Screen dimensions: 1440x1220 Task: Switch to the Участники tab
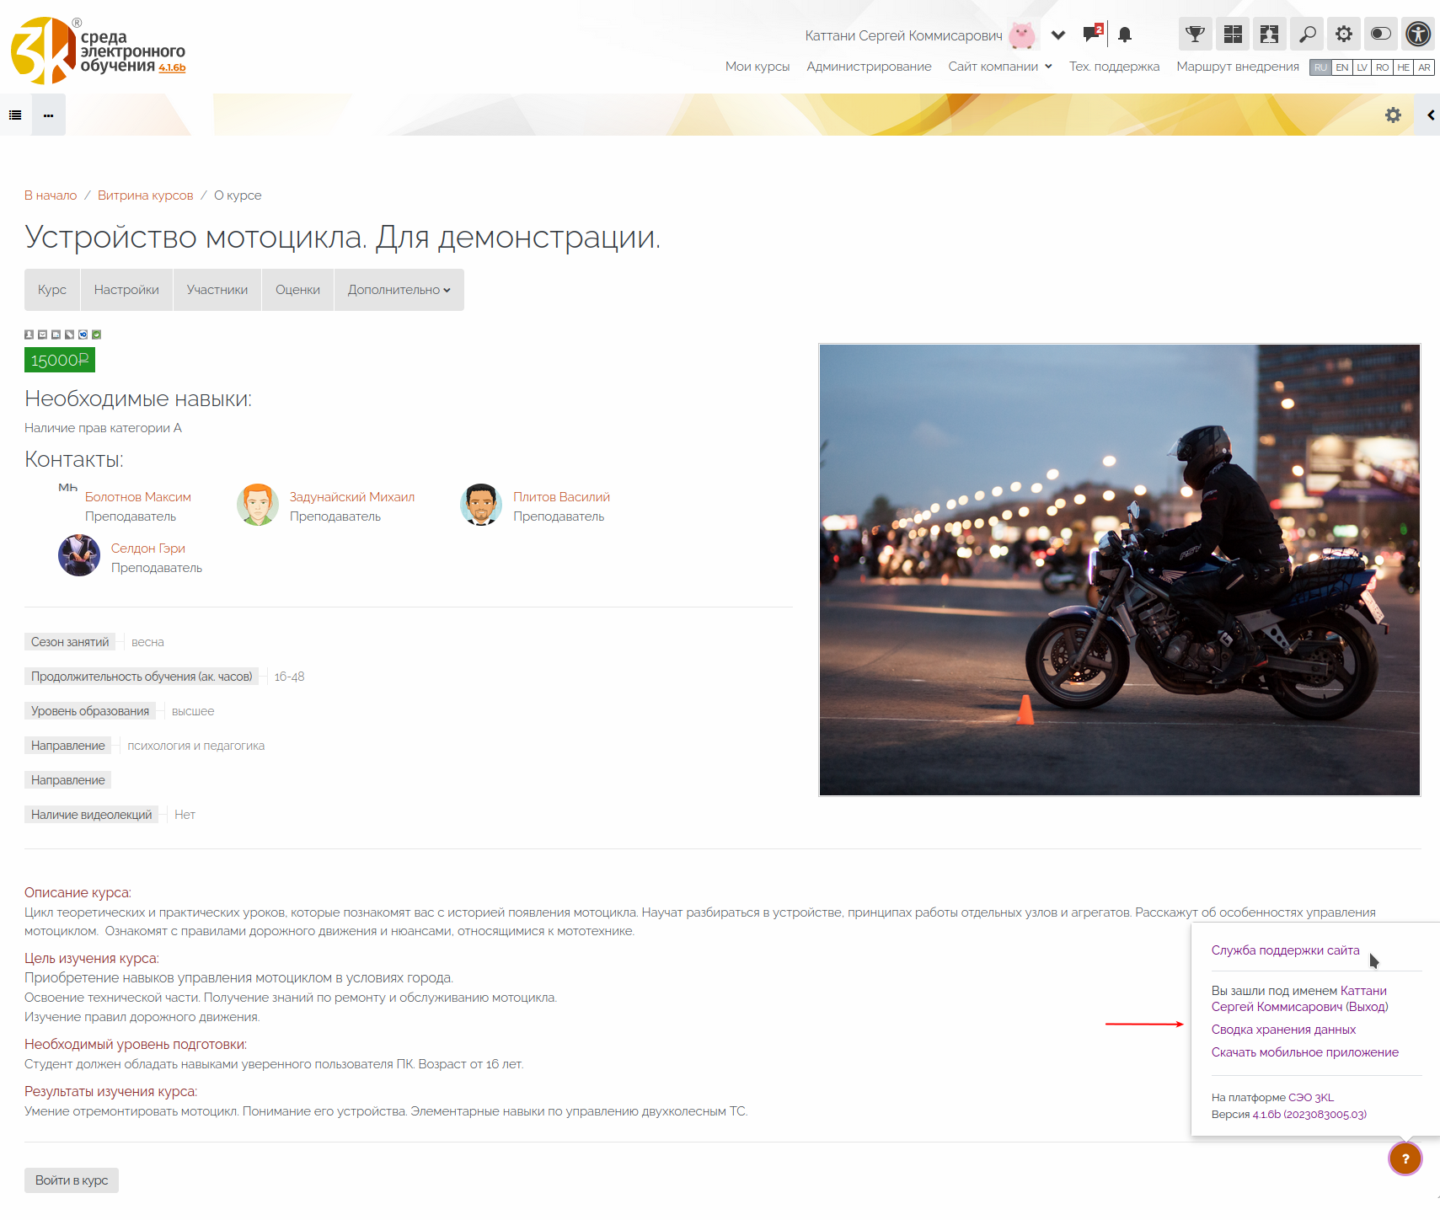click(217, 290)
